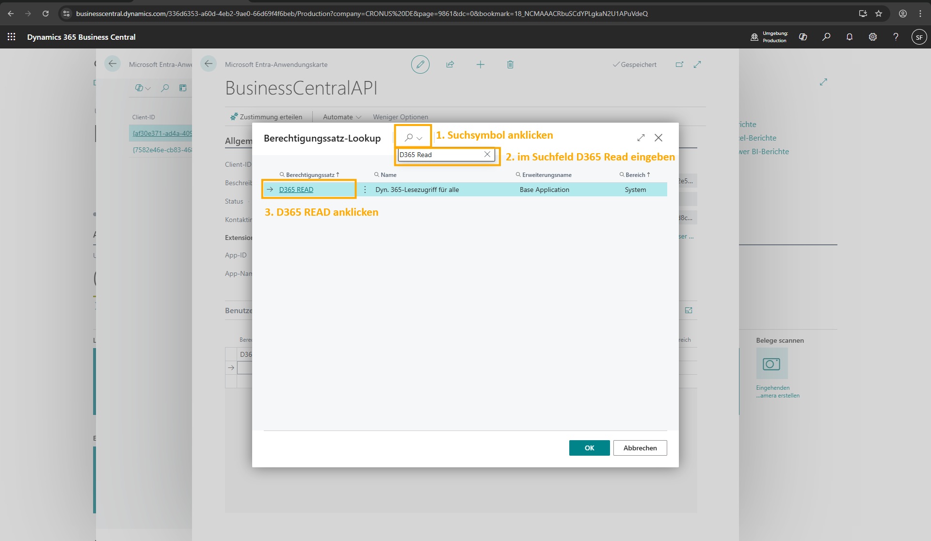Click the Bereich column header
This screenshot has width=931, height=541.
[635, 175]
